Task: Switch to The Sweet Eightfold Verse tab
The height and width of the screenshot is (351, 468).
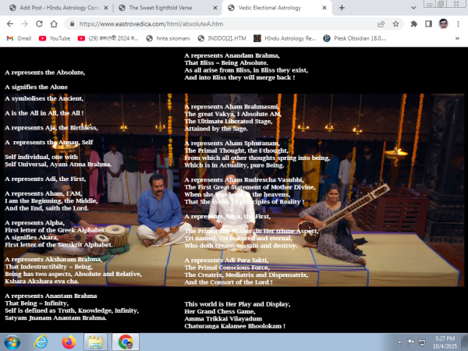Action: [x=165, y=7]
